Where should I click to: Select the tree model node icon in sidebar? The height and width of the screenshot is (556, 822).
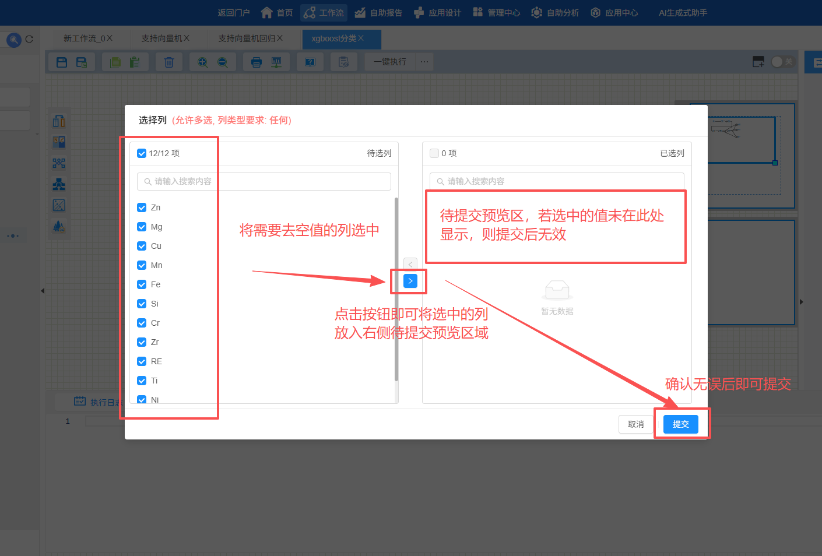(59, 185)
